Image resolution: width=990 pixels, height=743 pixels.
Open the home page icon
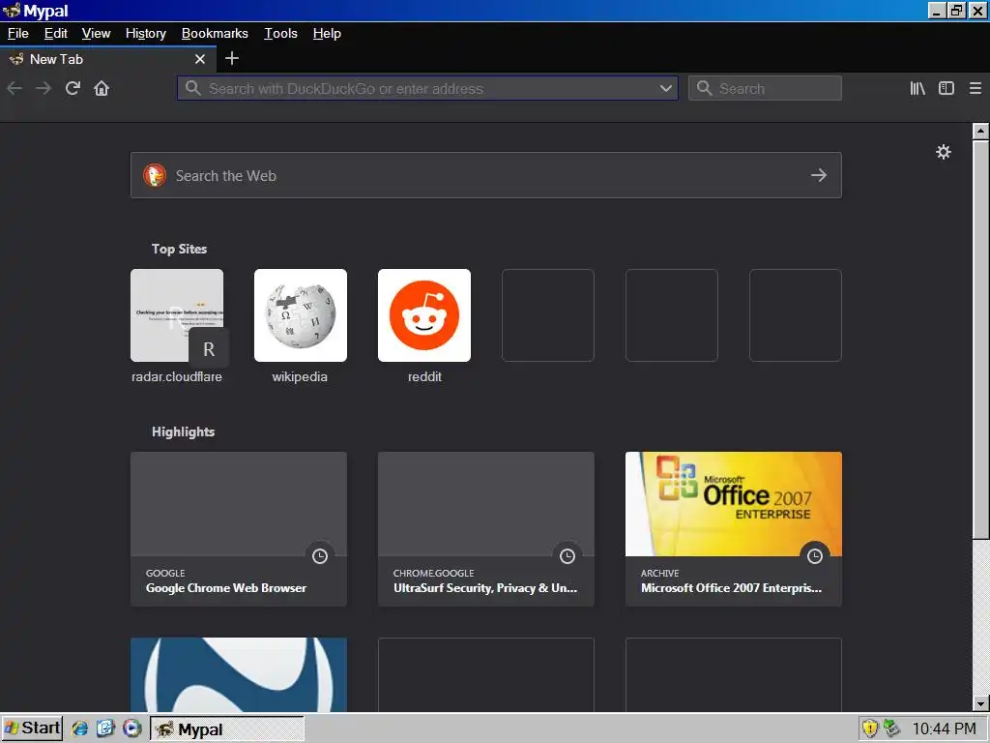point(102,88)
